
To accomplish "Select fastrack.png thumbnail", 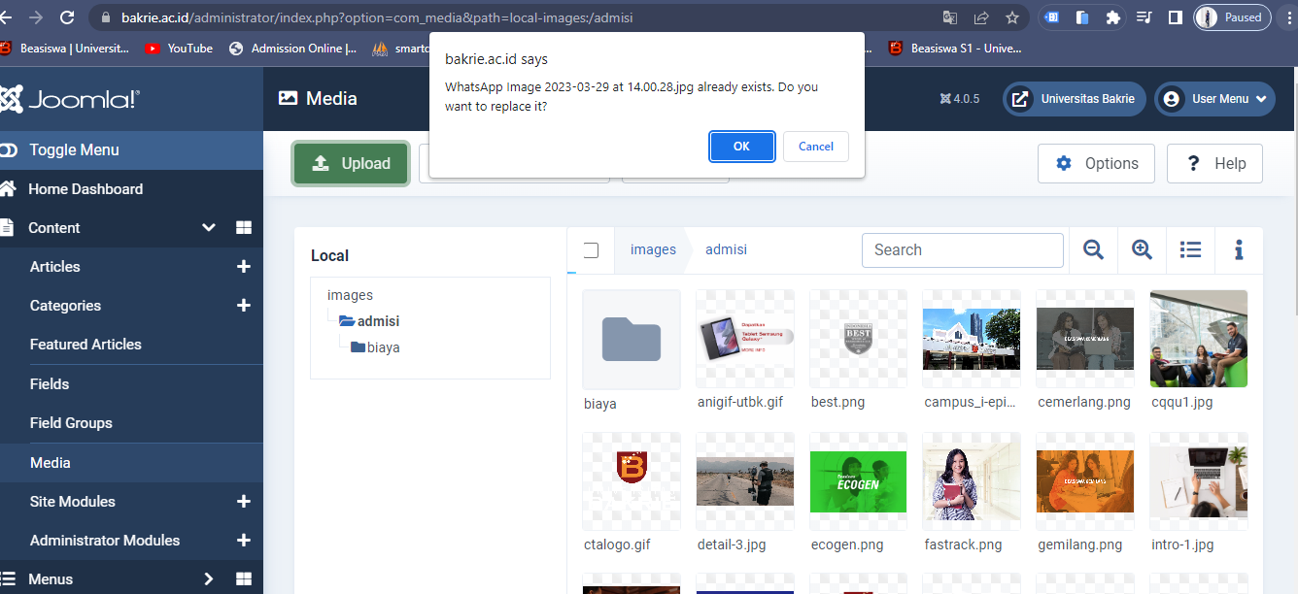I will pyautogui.click(x=972, y=481).
